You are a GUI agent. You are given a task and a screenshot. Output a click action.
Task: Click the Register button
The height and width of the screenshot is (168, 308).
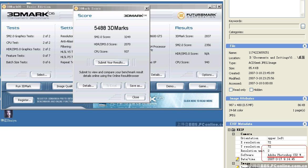(x=24, y=100)
